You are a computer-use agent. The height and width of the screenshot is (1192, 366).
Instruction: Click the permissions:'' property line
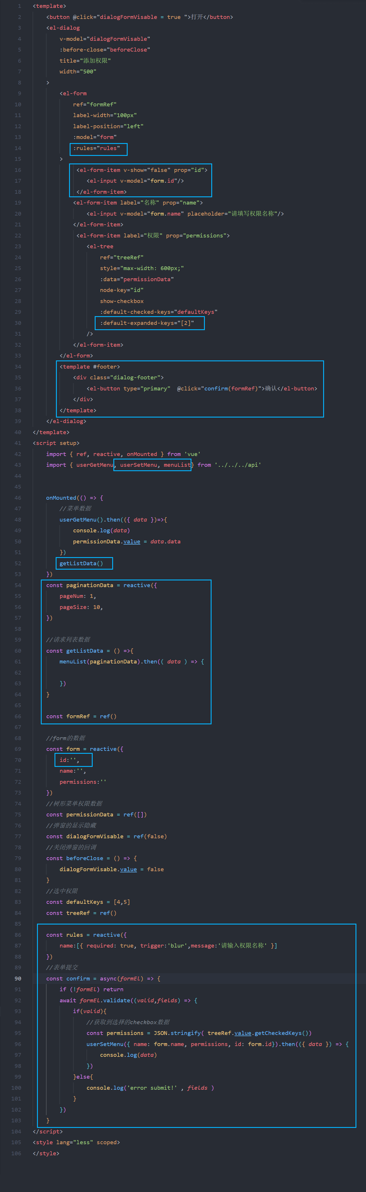pyautogui.click(x=83, y=782)
